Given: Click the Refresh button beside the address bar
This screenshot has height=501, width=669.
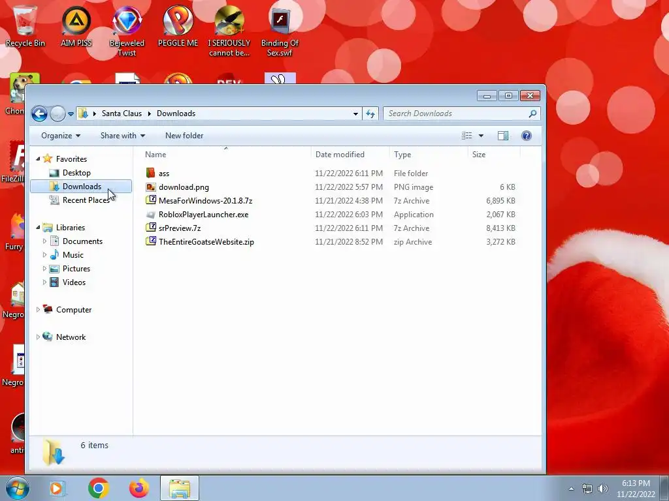Looking at the screenshot, I should 370,114.
